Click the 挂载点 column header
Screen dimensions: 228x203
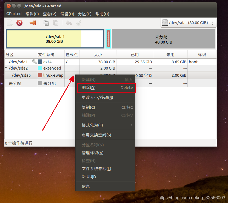(x=72, y=55)
